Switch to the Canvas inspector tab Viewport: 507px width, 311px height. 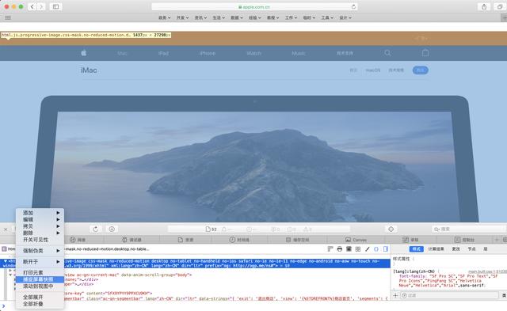[x=356, y=240]
